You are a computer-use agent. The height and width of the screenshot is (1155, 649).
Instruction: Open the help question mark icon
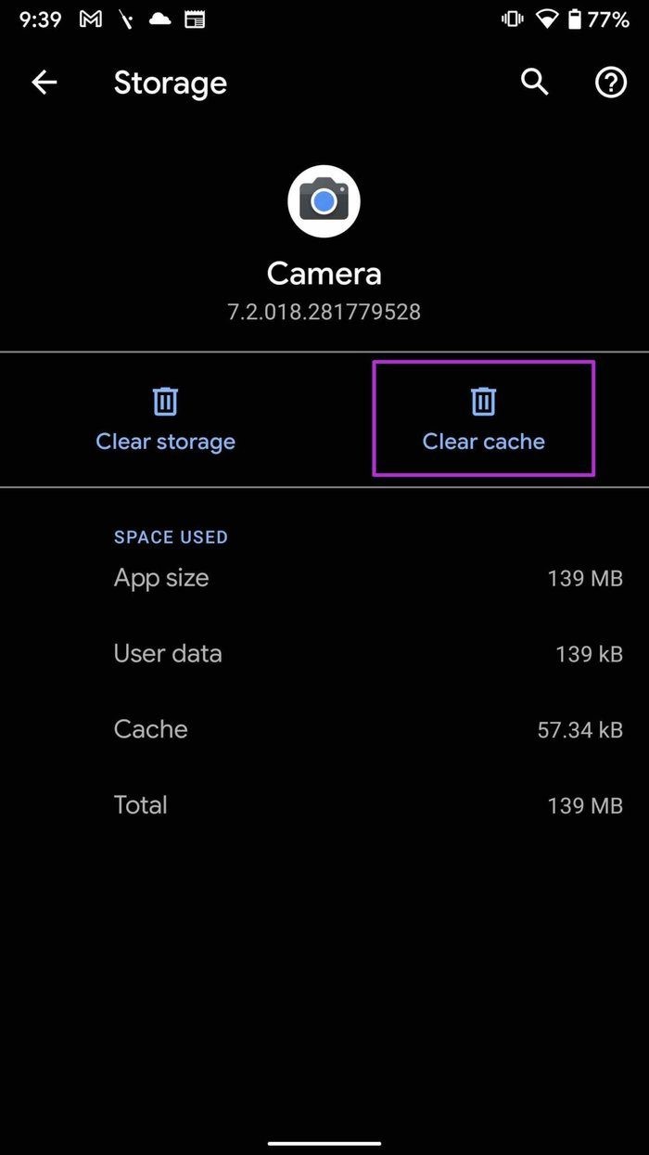tap(610, 83)
